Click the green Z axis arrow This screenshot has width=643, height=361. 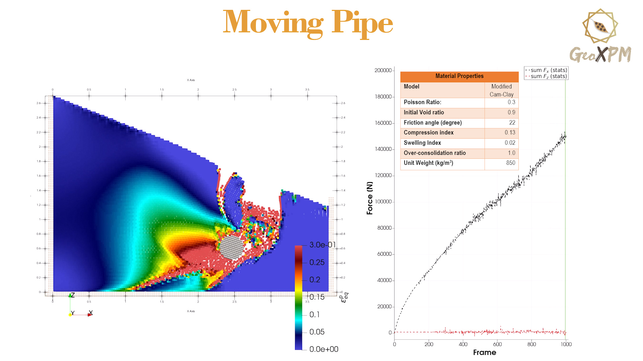(x=70, y=295)
